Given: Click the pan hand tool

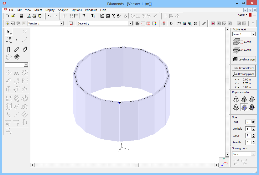Looking at the screenshot, I should pyautogui.click(x=179, y=24).
